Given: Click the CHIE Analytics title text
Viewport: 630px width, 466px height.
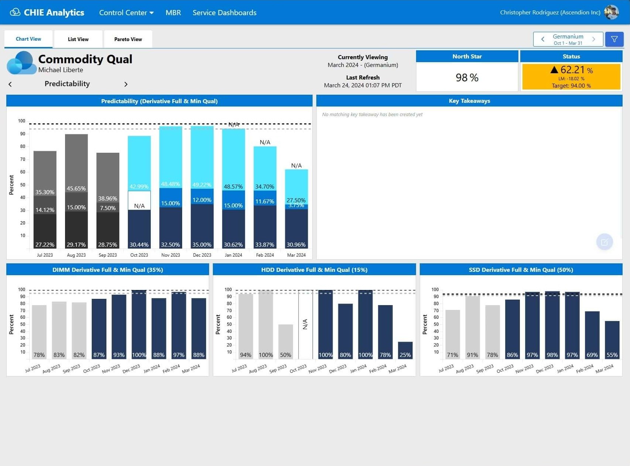Looking at the screenshot, I should click(54, 13).
